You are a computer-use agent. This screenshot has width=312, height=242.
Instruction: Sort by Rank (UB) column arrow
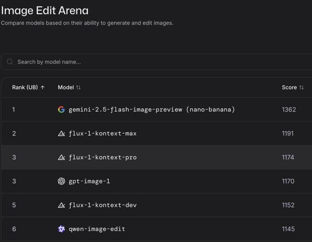coord(43,87)
